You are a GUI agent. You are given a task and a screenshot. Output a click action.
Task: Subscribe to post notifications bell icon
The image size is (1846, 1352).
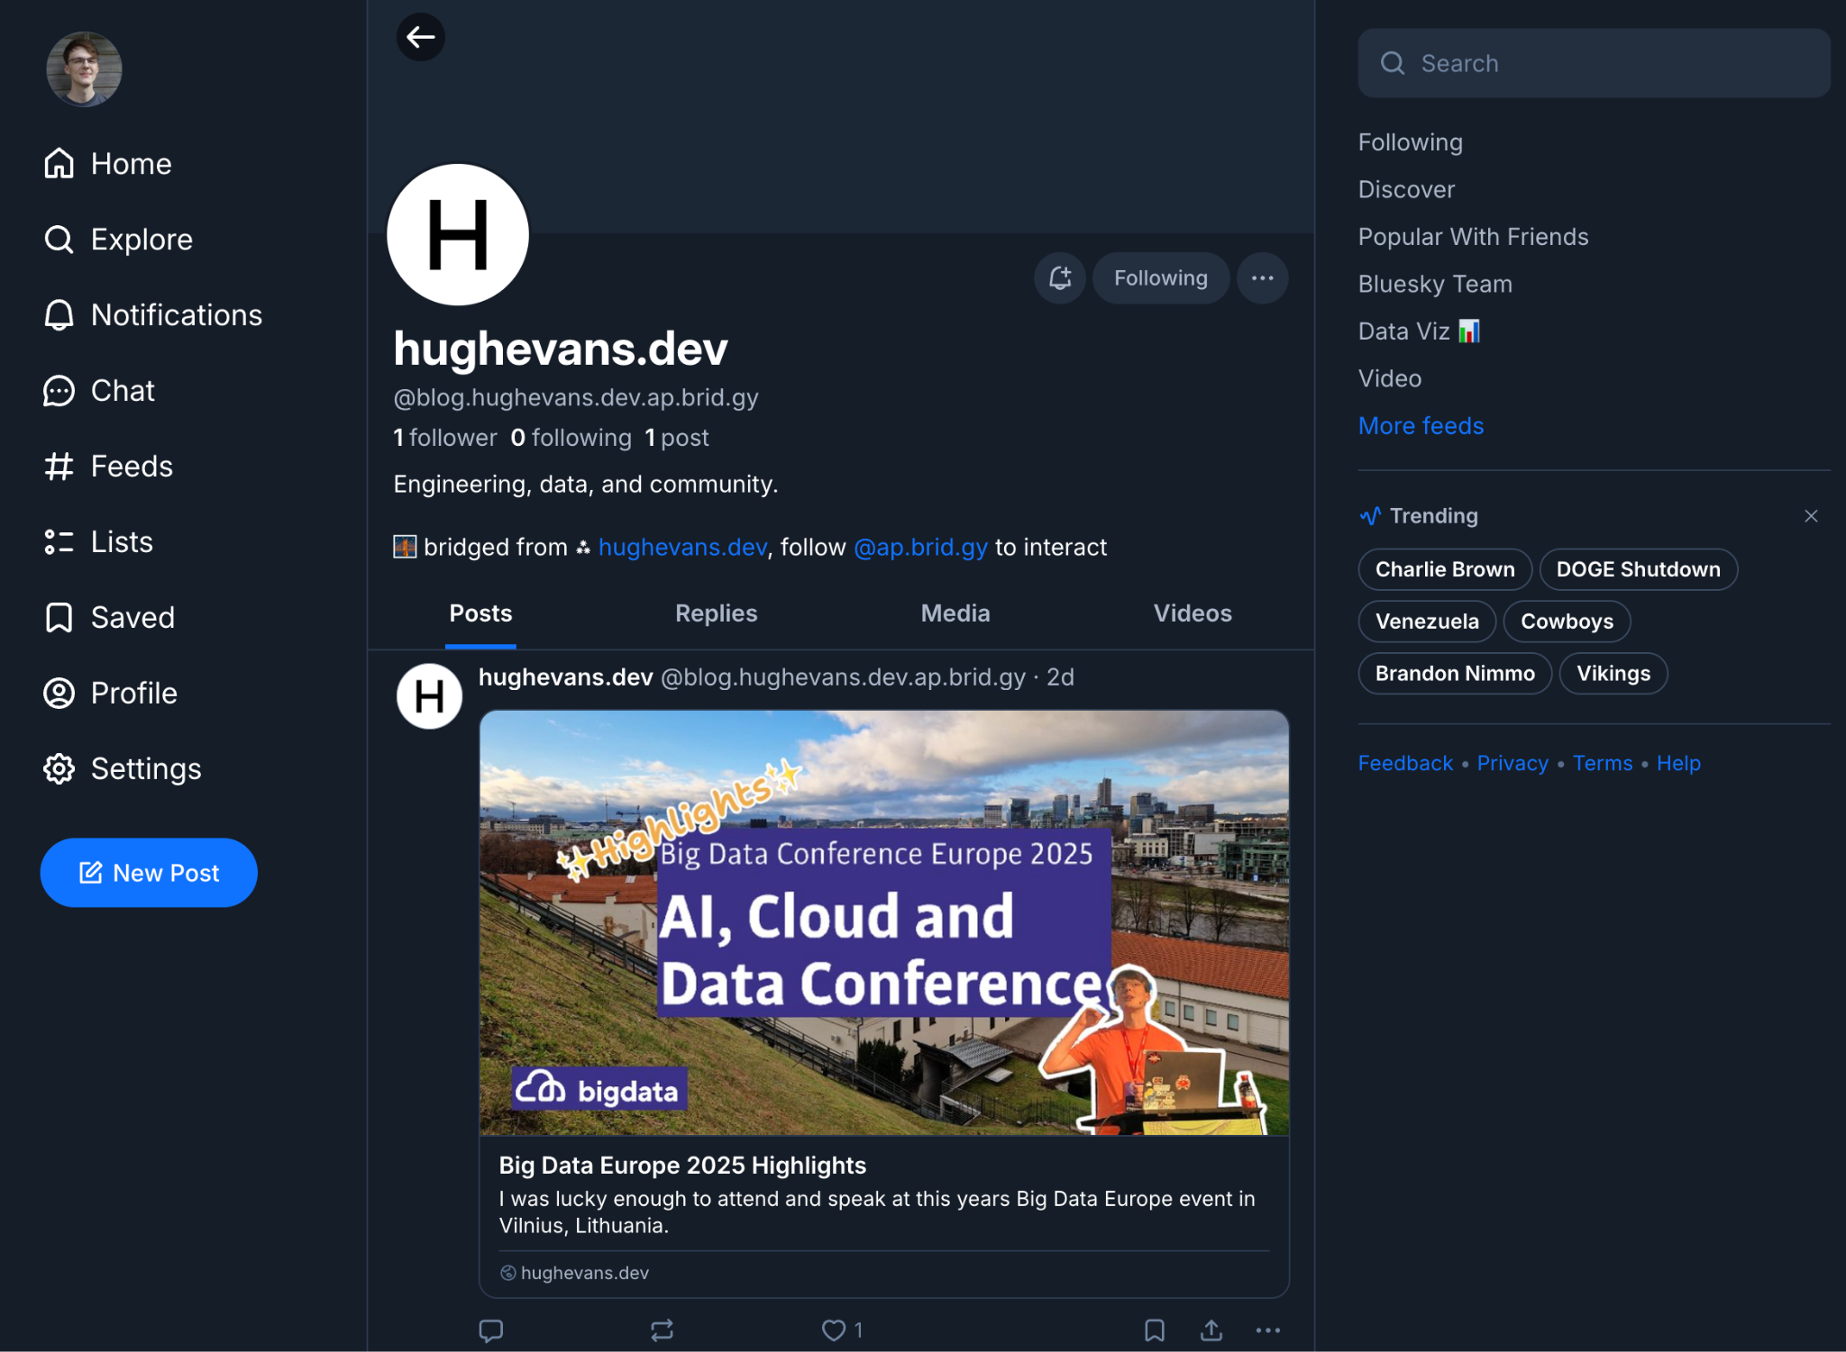(x=1060, y=278)
